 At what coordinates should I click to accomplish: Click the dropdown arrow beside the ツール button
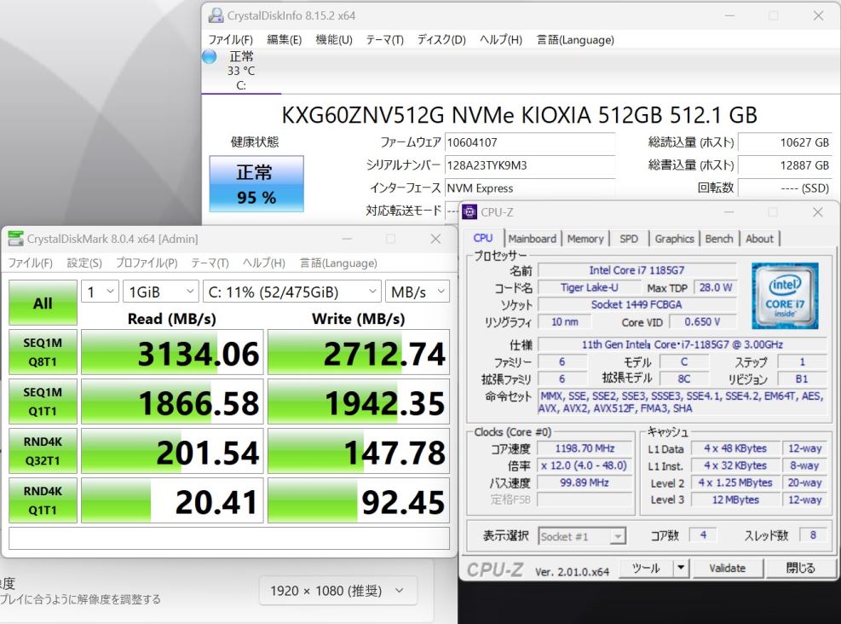click(681, 568)
